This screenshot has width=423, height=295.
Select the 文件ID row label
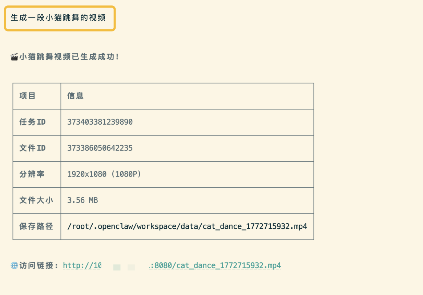click(32, 148)
